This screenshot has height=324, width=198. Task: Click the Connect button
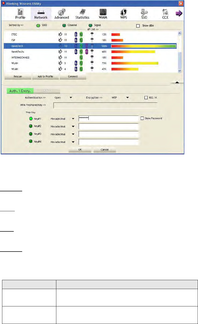point(73,77)
